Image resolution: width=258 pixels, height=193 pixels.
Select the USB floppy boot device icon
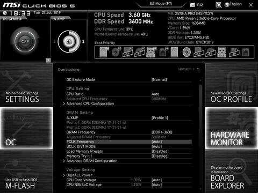(234, 52)
